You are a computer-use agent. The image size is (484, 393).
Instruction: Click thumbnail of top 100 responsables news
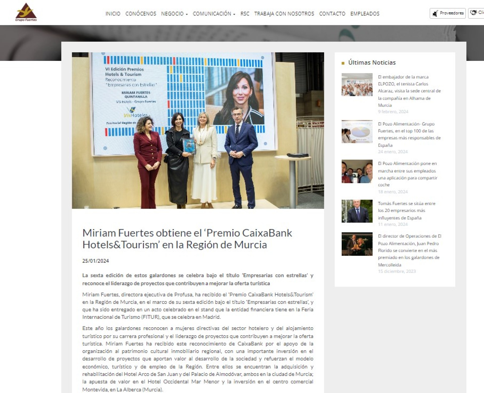[357, 132]
